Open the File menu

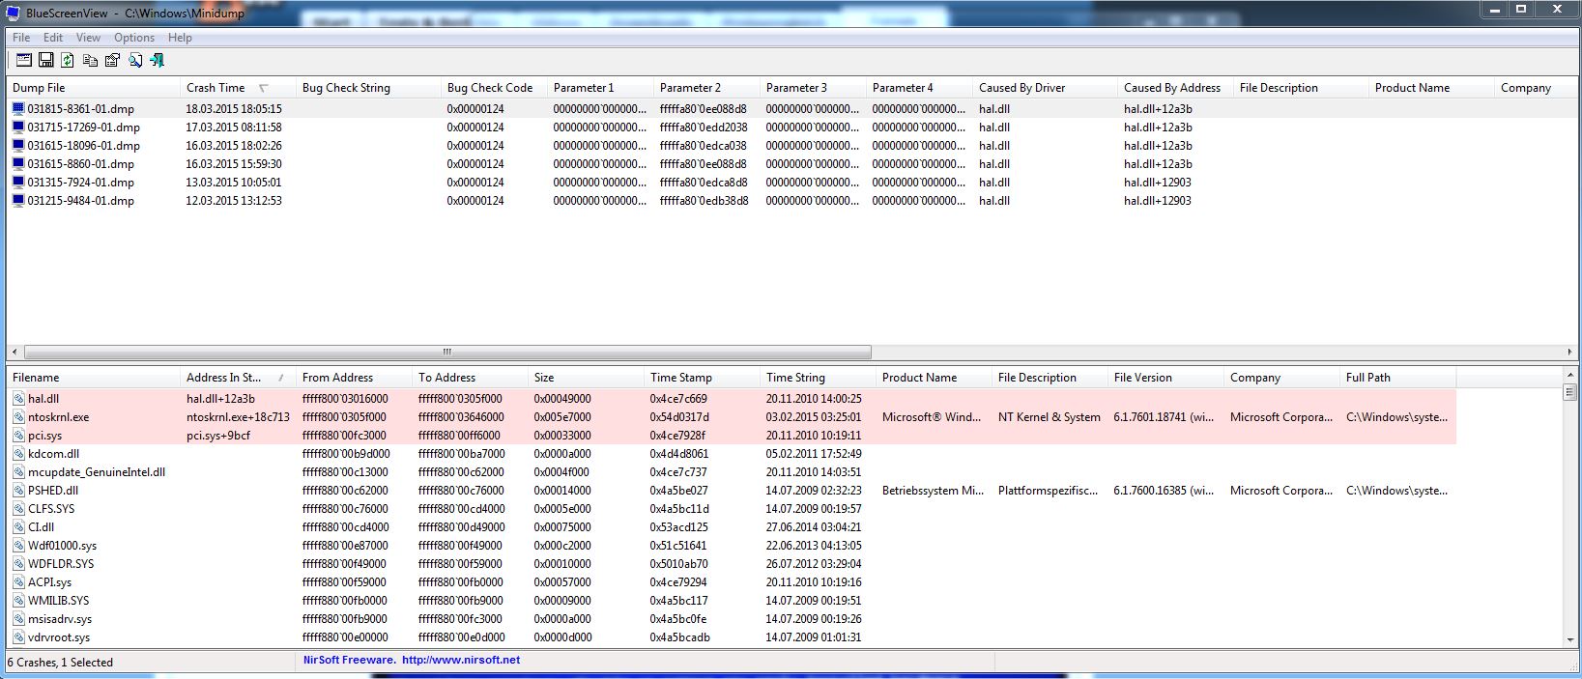[21, 38]
